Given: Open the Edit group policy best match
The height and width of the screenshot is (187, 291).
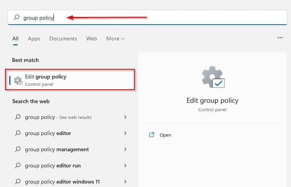Looking at the screenshot, I should (70, 80).
